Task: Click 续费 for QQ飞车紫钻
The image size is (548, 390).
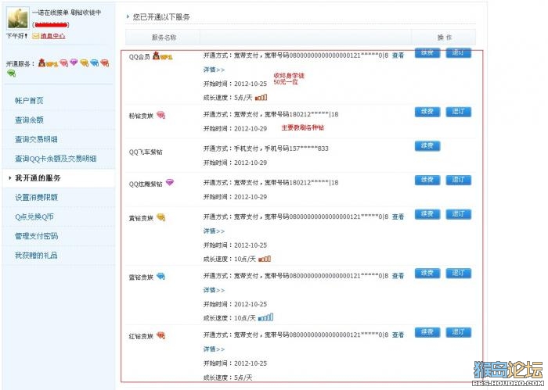Action: 427,146
